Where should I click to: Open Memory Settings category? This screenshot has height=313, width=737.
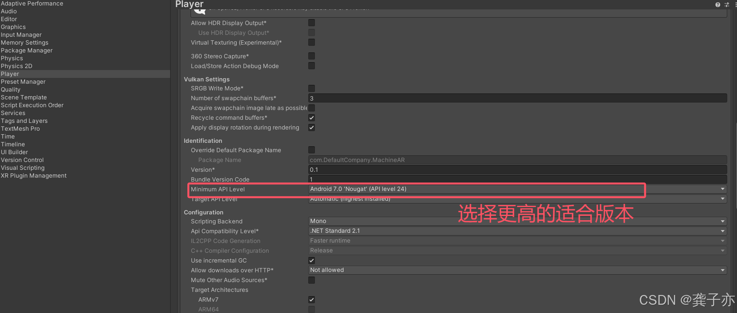(x=25, y=43)
